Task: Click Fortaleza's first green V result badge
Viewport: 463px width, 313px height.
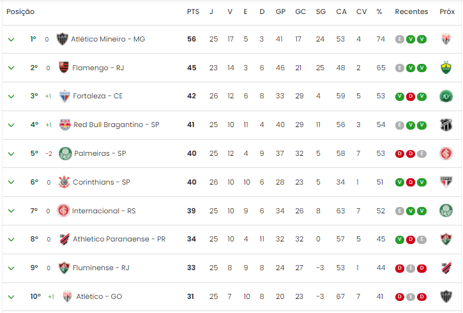Action: click(x=400, y=96)
